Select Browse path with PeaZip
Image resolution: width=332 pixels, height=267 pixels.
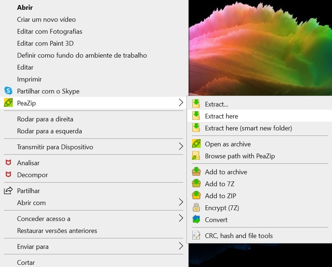pyautogui.click(x=240, y=156)
